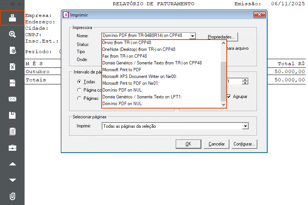Viewport: 308px width, 205px height.
Task: Click the copies spinner up arrow
Action: pyautogui.click(x=245, y=80)
